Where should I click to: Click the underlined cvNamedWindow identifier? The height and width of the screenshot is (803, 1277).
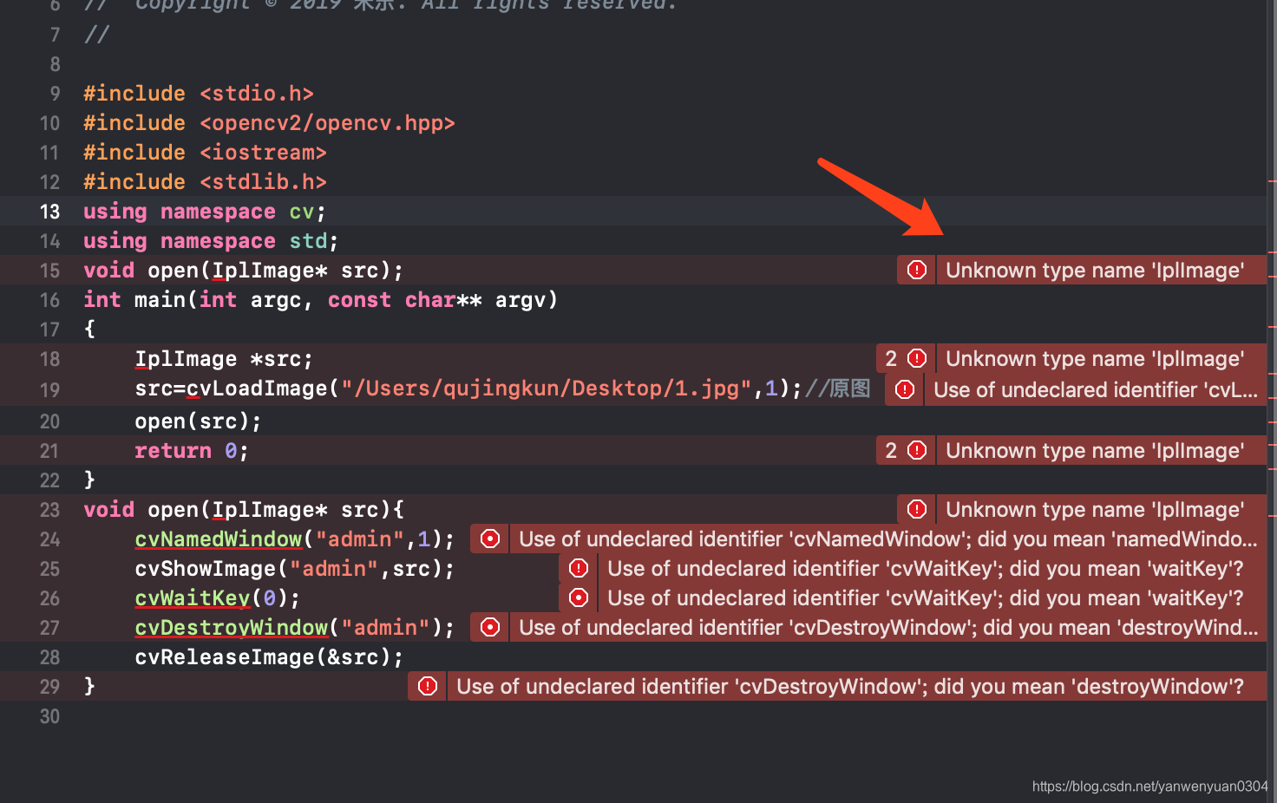[x=219, y=539]
